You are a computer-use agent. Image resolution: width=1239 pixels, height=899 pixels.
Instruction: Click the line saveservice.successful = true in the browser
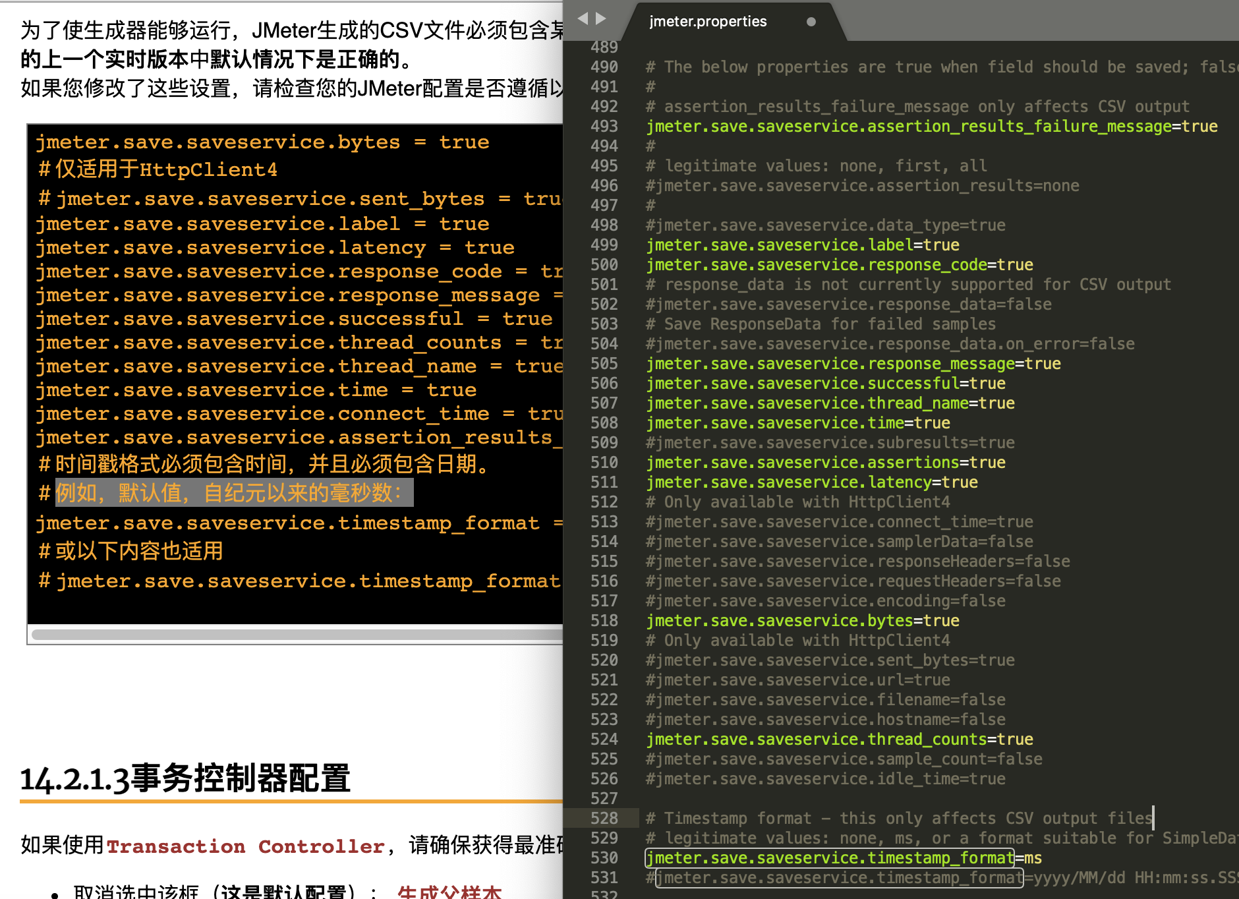pos(294,318)
